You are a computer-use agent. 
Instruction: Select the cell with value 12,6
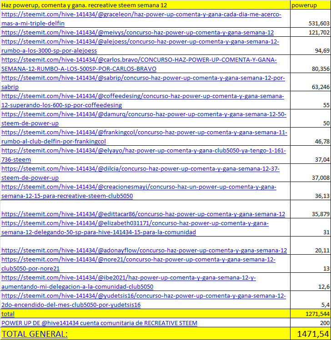coord(311,282)
